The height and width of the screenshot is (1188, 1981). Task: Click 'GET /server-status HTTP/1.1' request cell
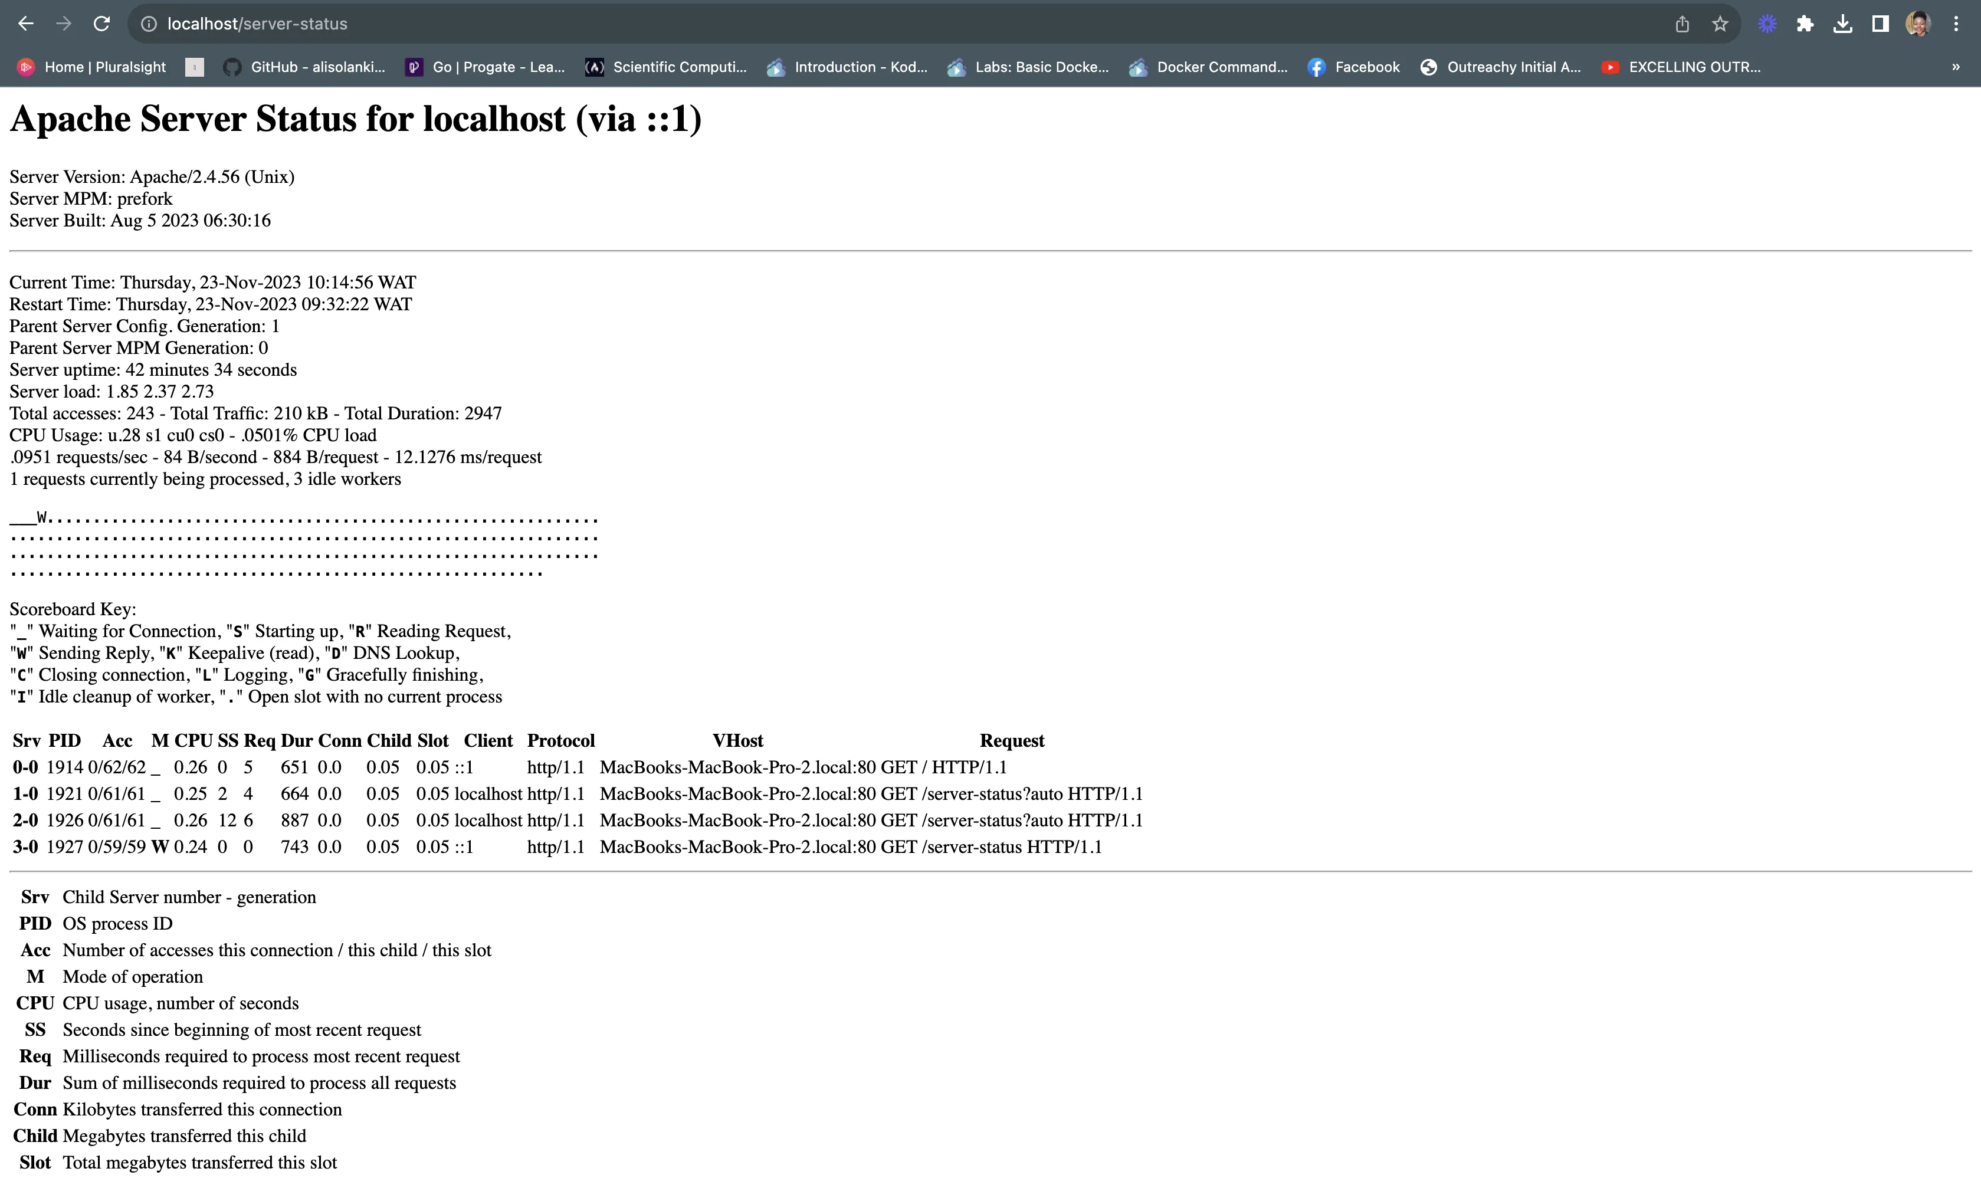click(x=991, y=847)
